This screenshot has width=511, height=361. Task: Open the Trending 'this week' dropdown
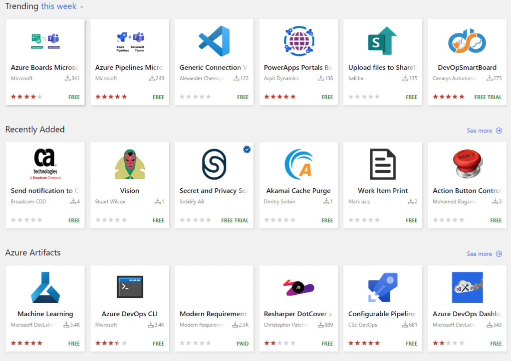click(x=62, y=6)
